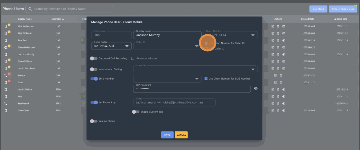Click the extension 5950 cell
This screenshot has width=360, height=150.
tap(58, 89)
